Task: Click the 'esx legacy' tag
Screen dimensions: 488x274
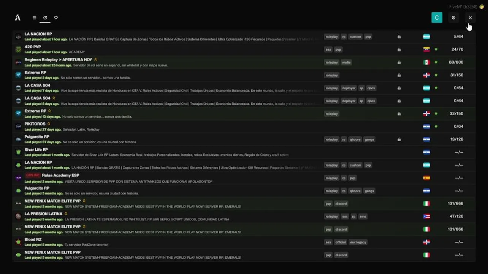Action: coord(358,242)
